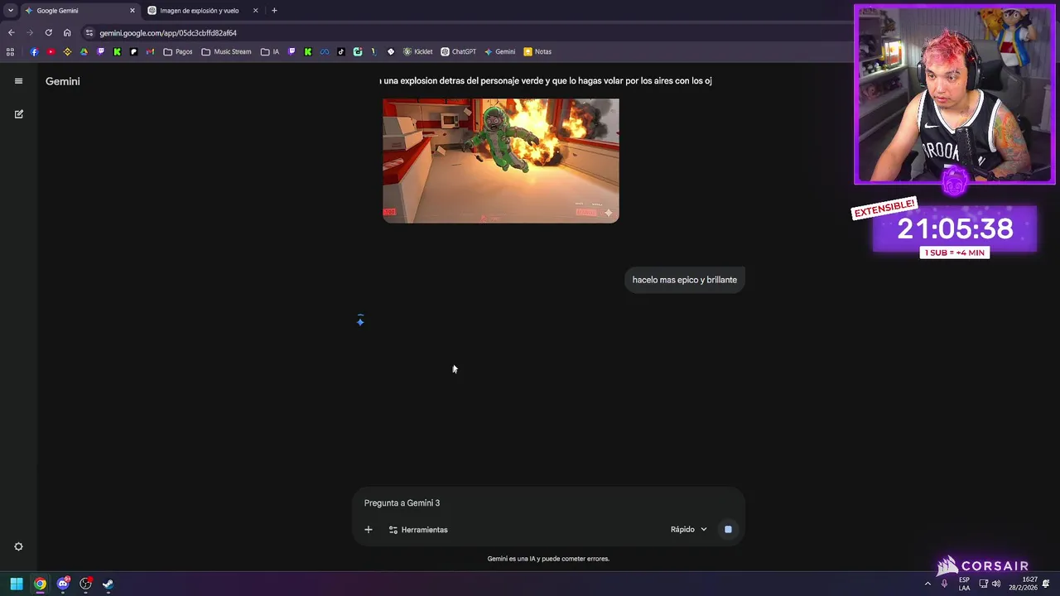1060x596 pixels.
Task: Add a file with the plus icon
Action: (x=369, y=530)
